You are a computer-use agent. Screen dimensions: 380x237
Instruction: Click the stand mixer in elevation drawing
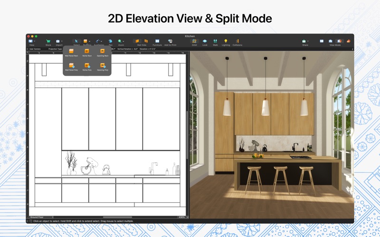88,166
